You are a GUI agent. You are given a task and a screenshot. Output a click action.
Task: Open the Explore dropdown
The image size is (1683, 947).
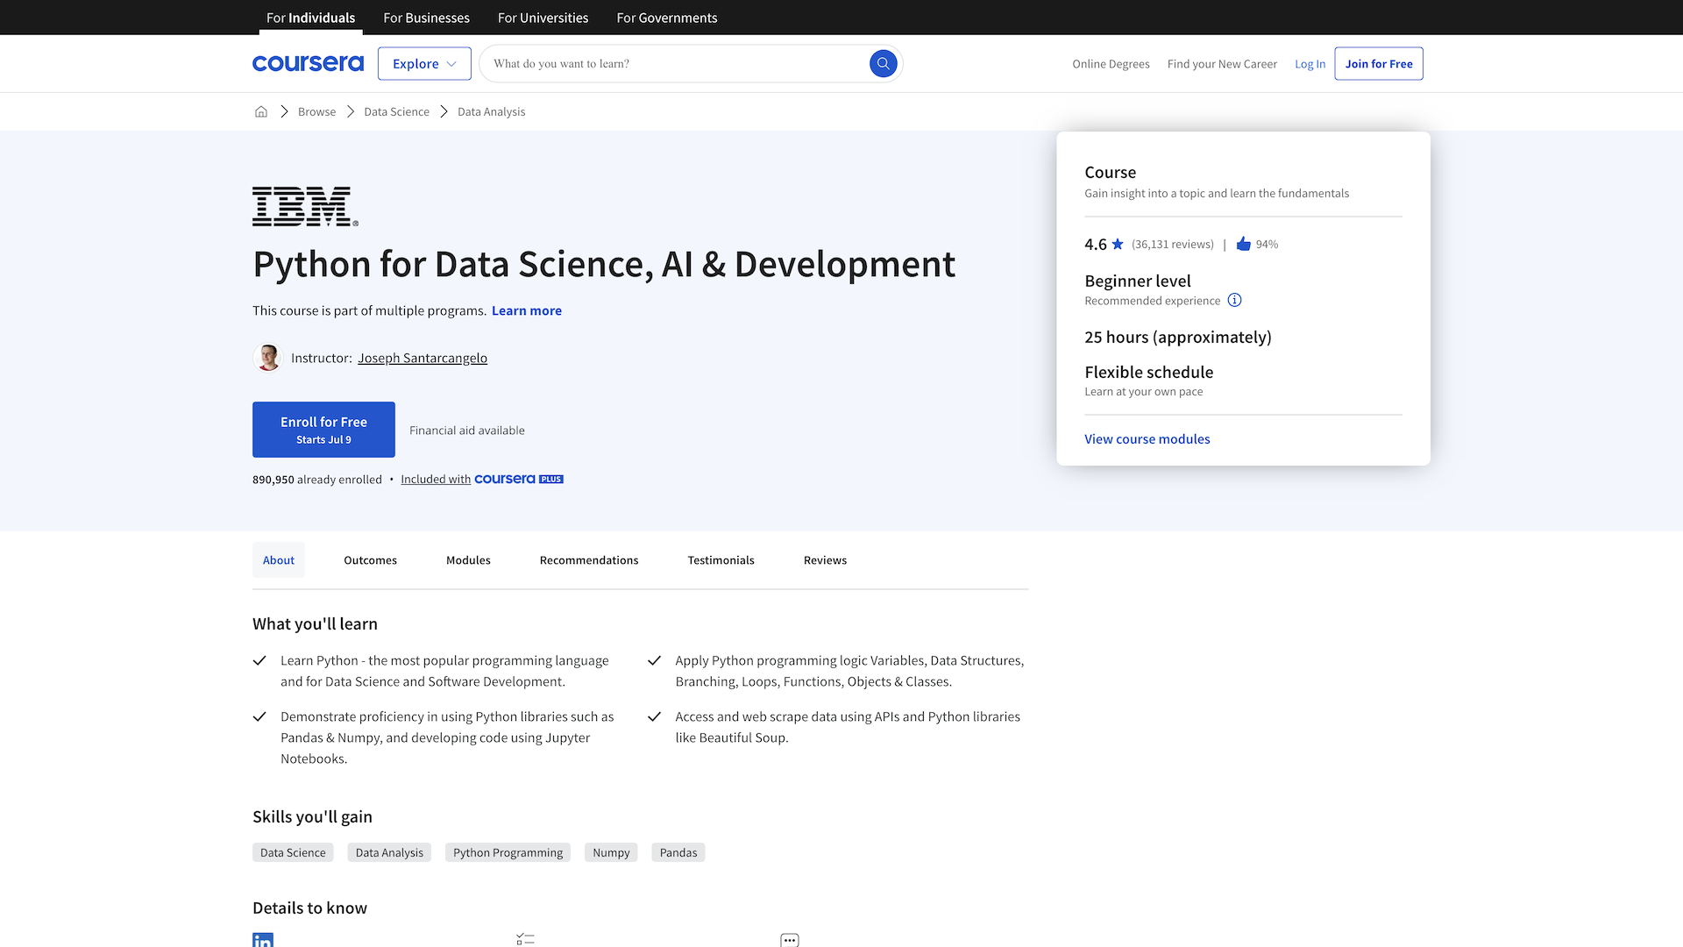point(424,63)
